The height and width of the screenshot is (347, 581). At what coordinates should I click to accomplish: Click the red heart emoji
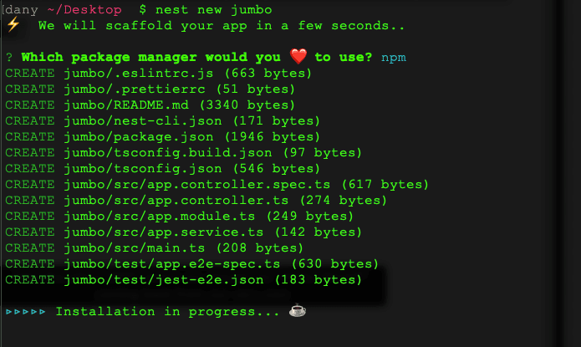click(298, 57)
